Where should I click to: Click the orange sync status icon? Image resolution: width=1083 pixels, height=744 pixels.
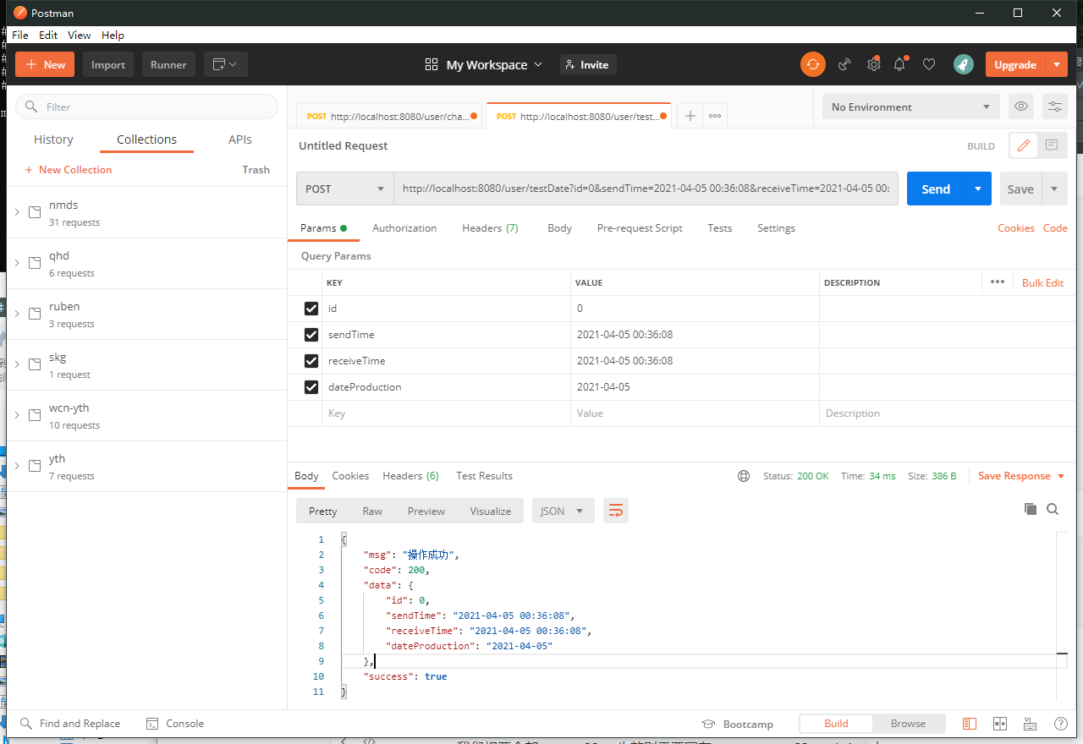click(813, 64)
